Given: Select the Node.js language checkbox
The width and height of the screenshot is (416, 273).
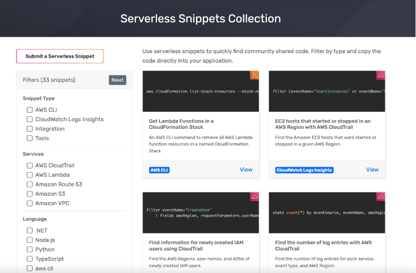Looking at the screenshot, I should pos(30,240).
